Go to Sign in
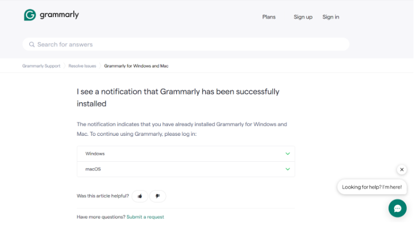 tap(330, 17)
